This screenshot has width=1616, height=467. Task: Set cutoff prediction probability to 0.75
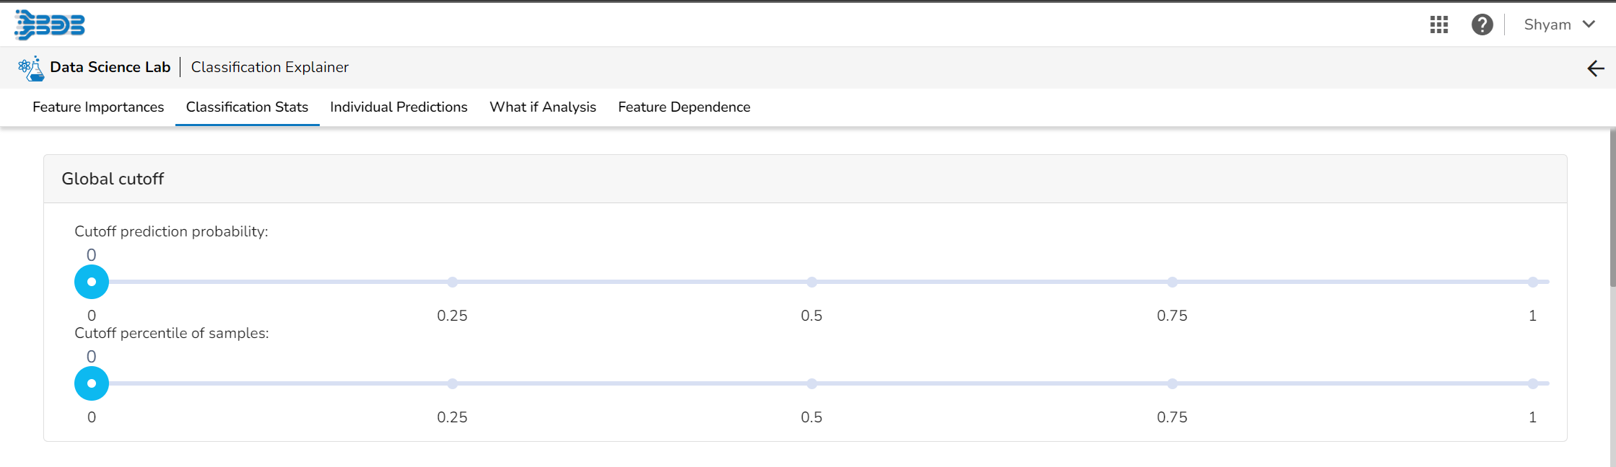[1172, 282]
